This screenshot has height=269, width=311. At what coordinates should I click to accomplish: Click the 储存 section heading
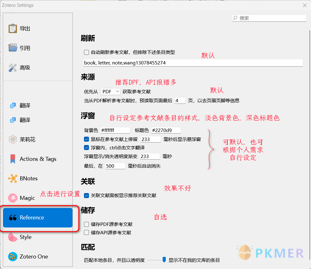pyautogui.click(x=88, y=210)
